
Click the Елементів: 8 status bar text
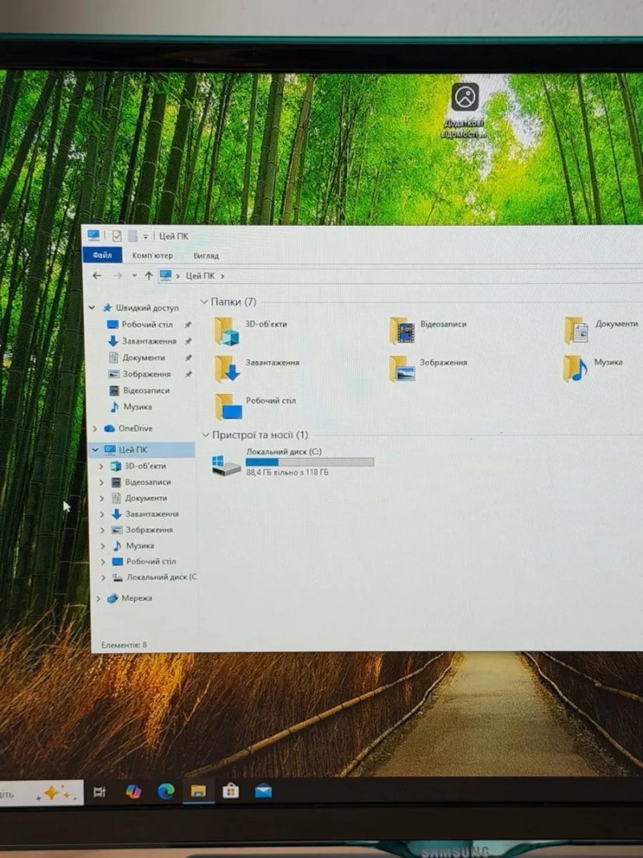click(124, 645)
